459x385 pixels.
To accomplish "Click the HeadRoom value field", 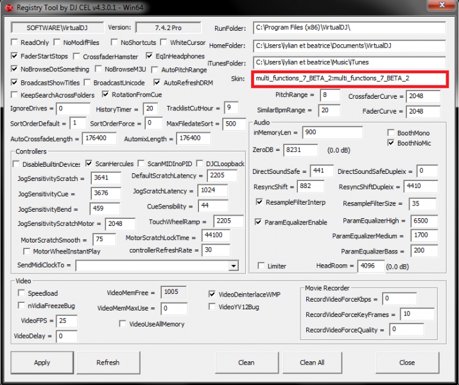I will tap(371, 266).
